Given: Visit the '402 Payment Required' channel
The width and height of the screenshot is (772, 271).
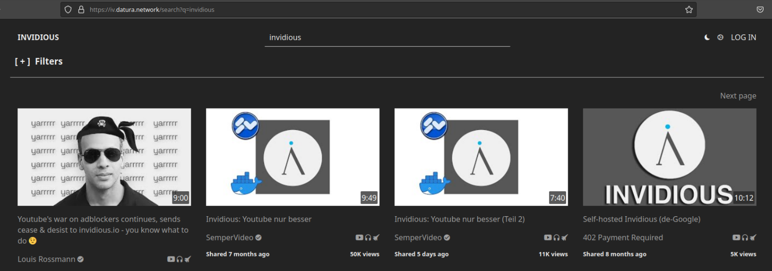Looking at the screenshot, I should click(x=623, y=238).
